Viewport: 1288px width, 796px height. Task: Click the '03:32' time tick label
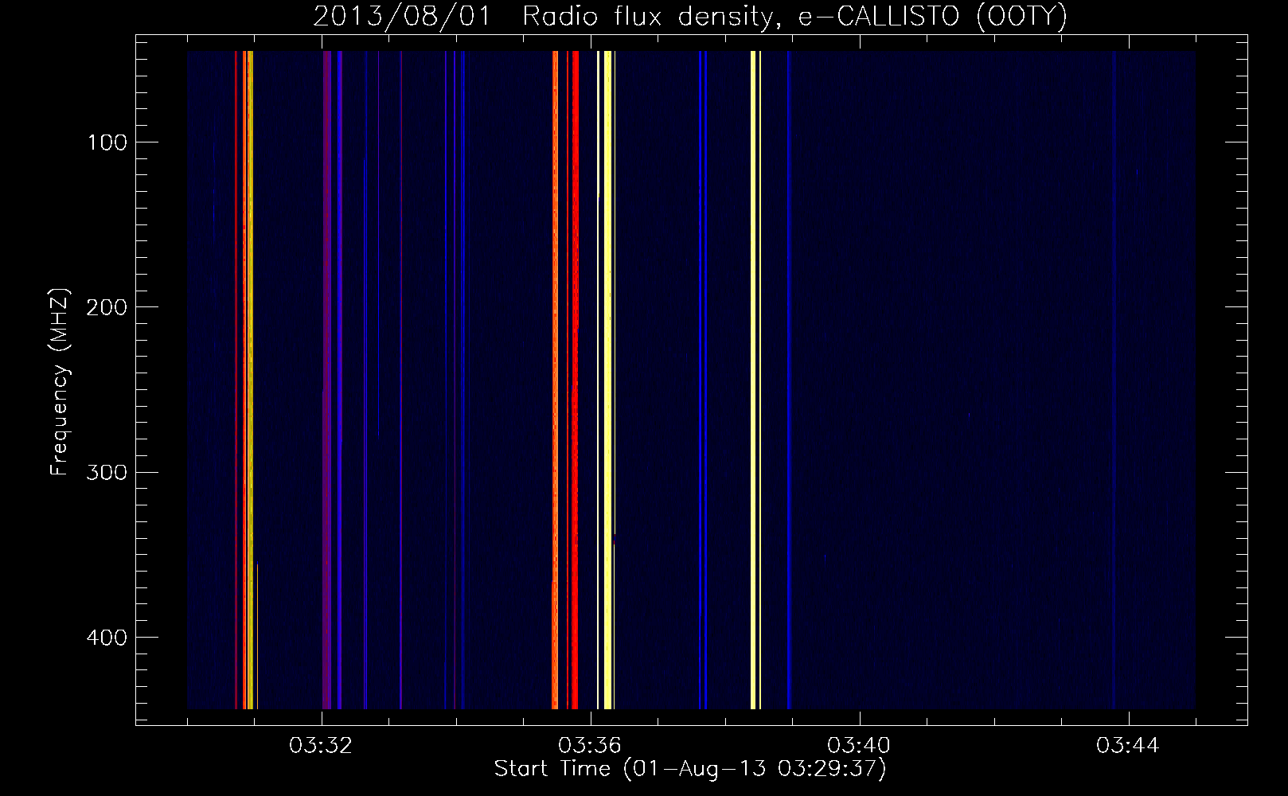[x=321, y=746]
